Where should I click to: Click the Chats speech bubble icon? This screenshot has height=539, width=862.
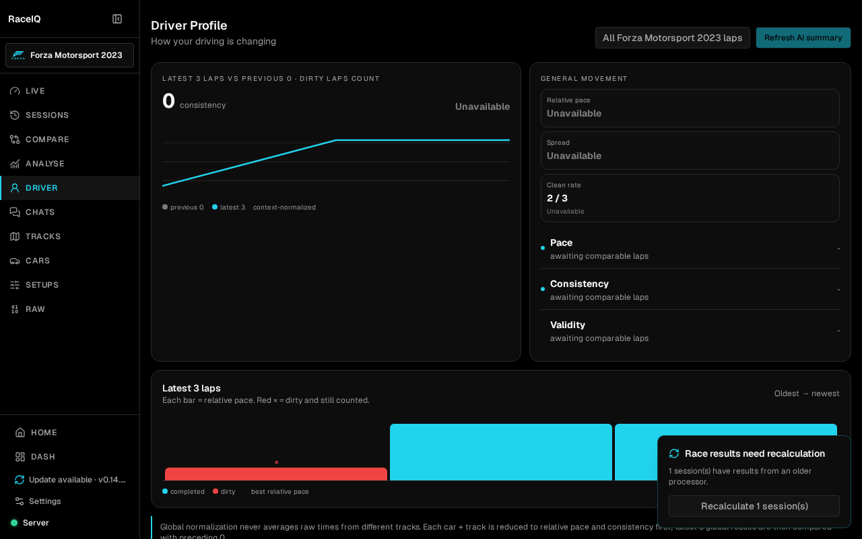click(x=15, y=212)
